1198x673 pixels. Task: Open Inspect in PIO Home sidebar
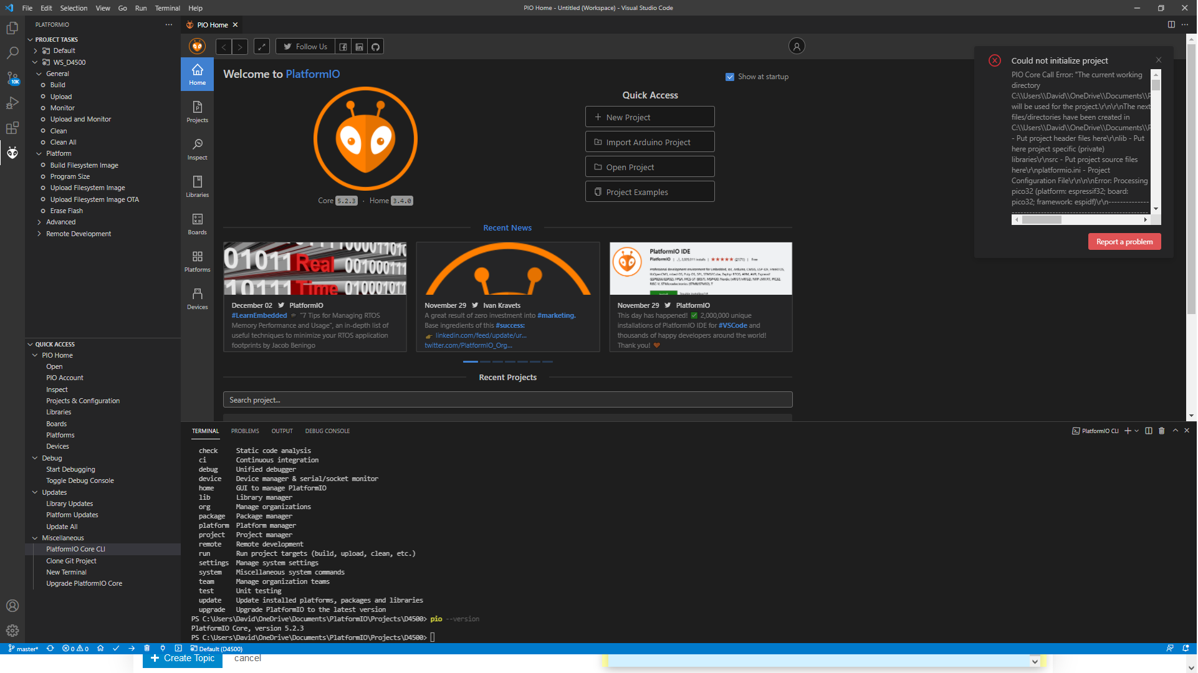coord(198,150)
